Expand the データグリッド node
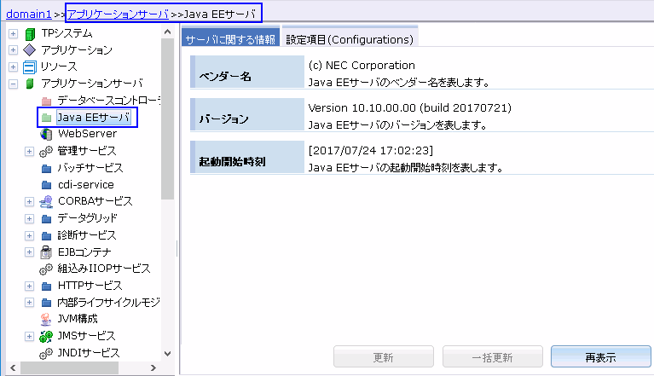The height and width of the screenshot is (376, 654). pyautogui.click(x=30, y=218)
